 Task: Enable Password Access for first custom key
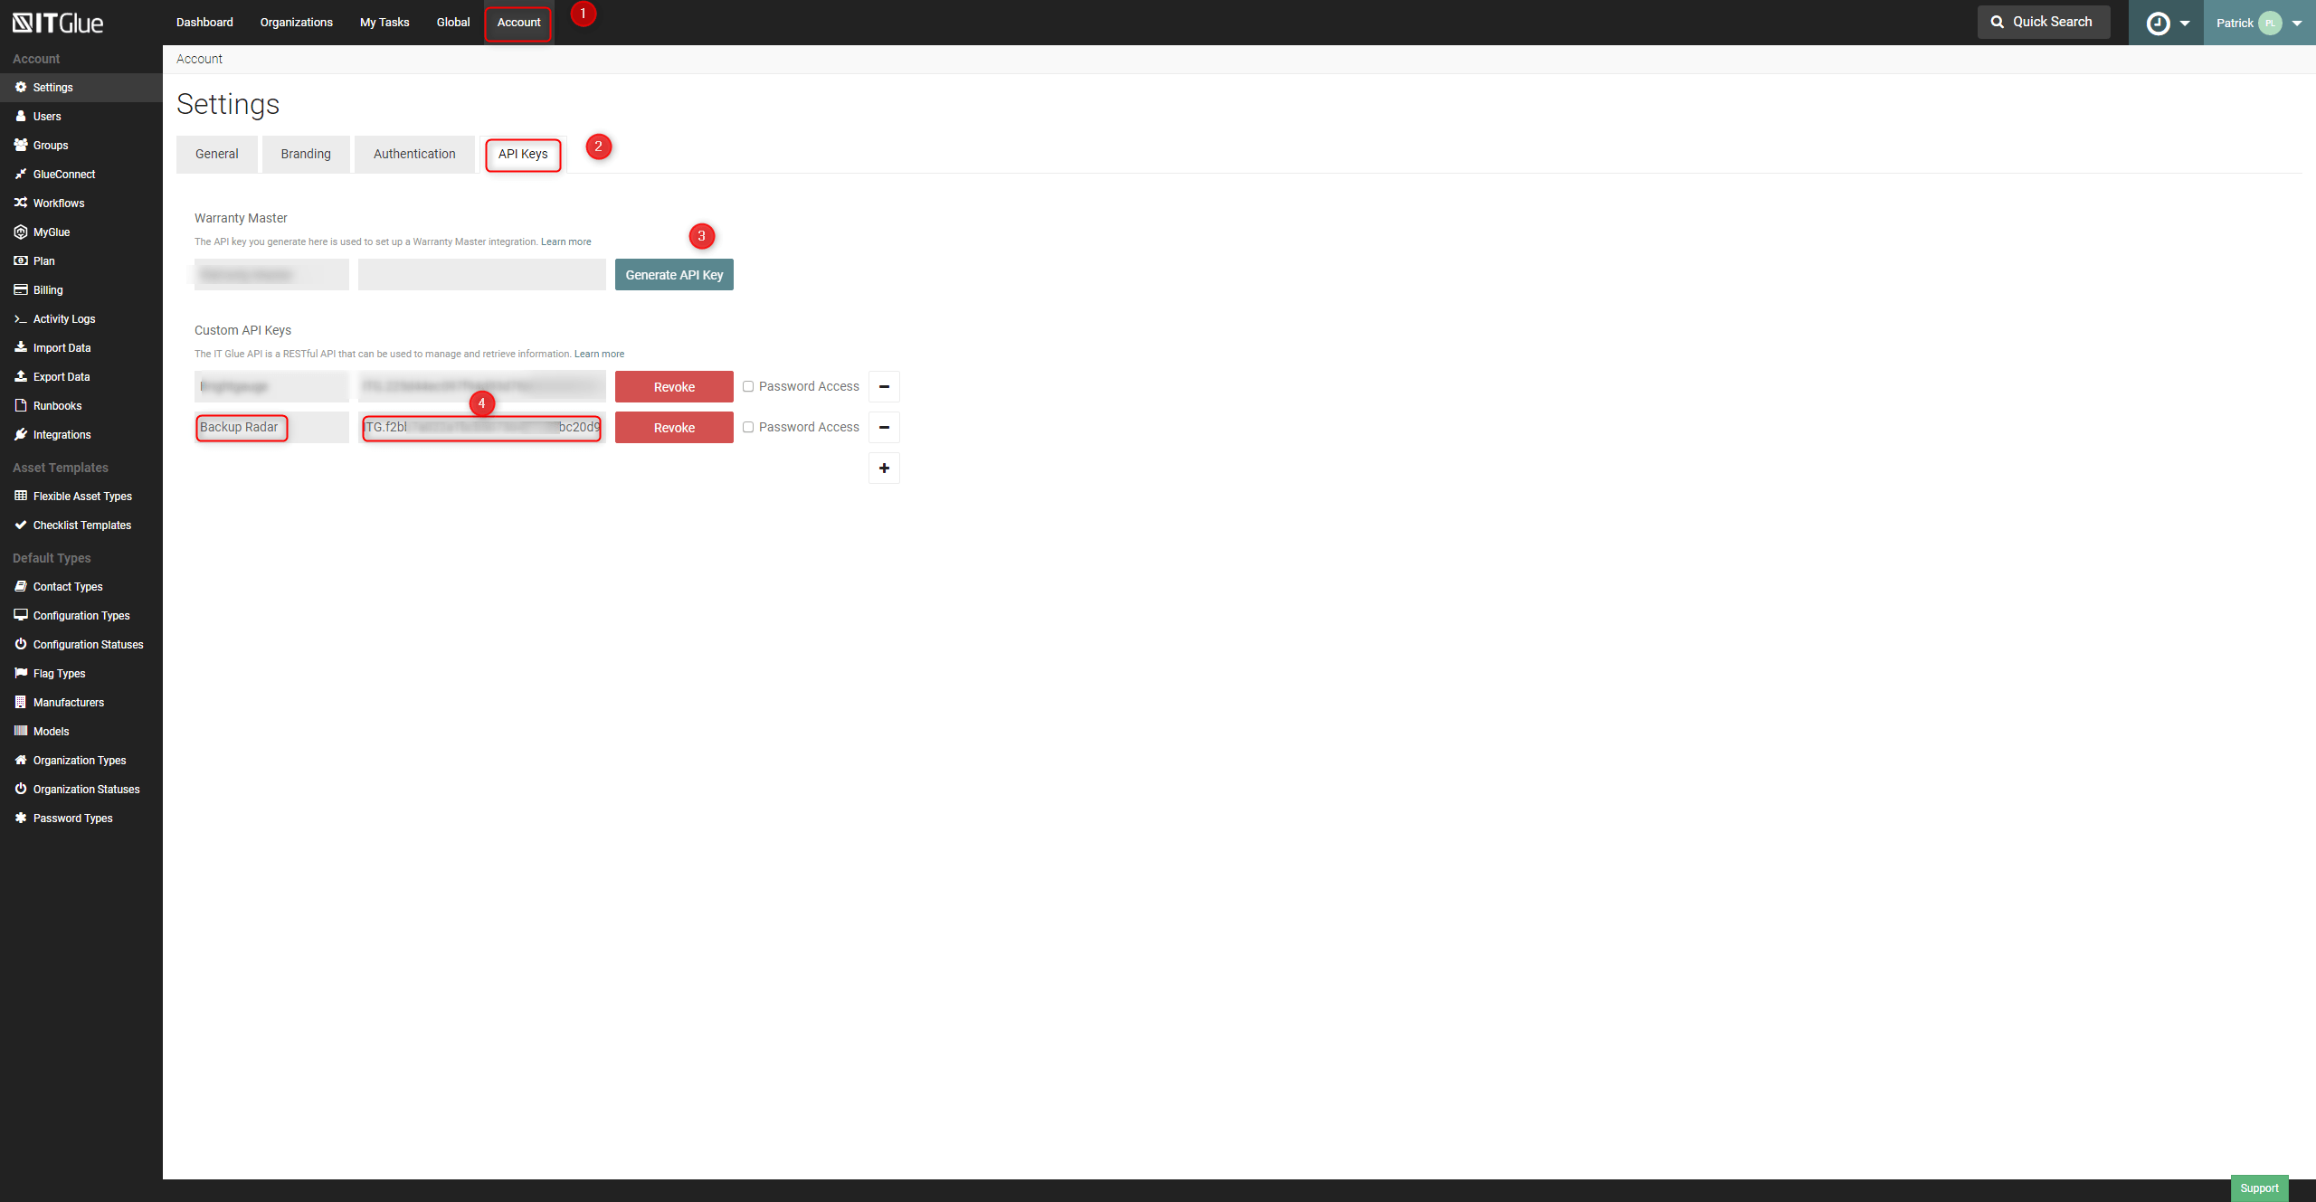(747, 384)
